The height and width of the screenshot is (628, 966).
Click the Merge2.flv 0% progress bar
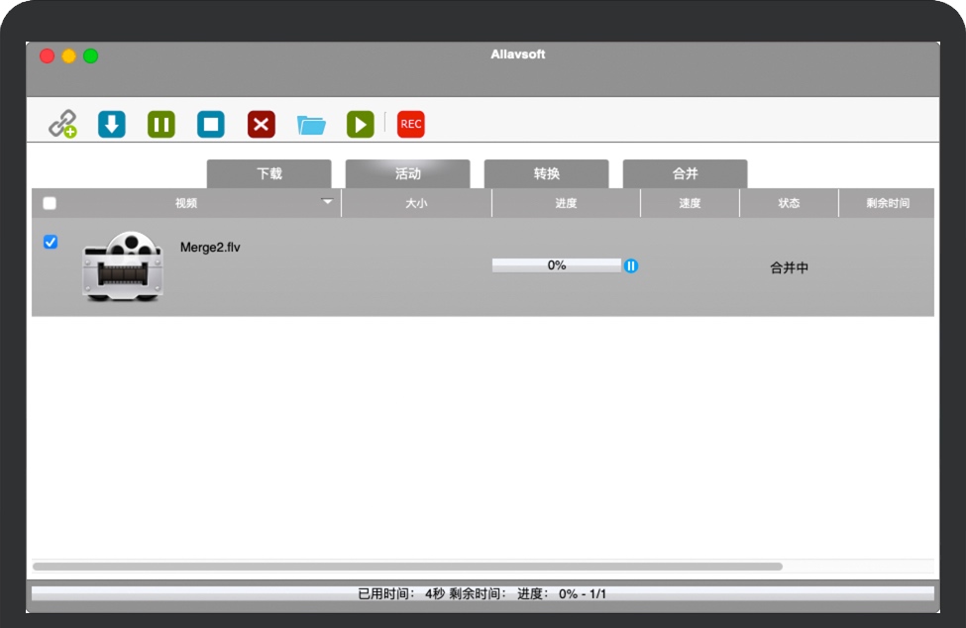pyautogui.click(x=557, y=265)
